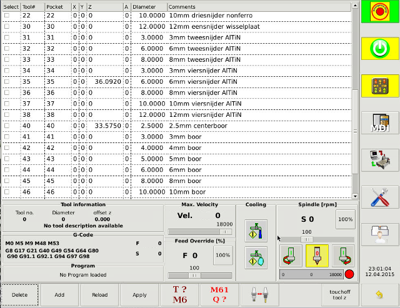Screen dimensions: 400x308
Task: Select checkbox for tool 35
Action: tap(7, 81)
